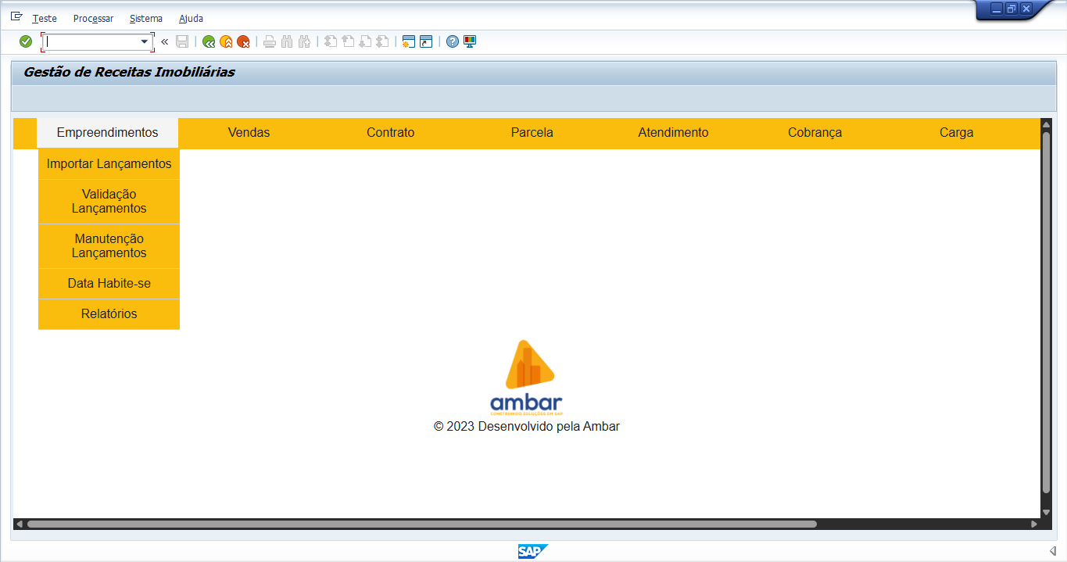Open the Help question mark icon
The height and width of the screenshot is (562, 1067).
[453, 41]
